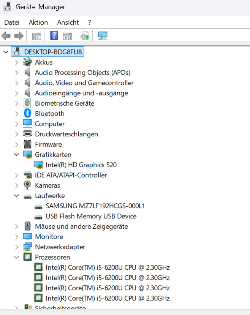Click the Akkus battery icon
Image resolution: width=250 pixels, height=315 pixels.
click(27, 62)
